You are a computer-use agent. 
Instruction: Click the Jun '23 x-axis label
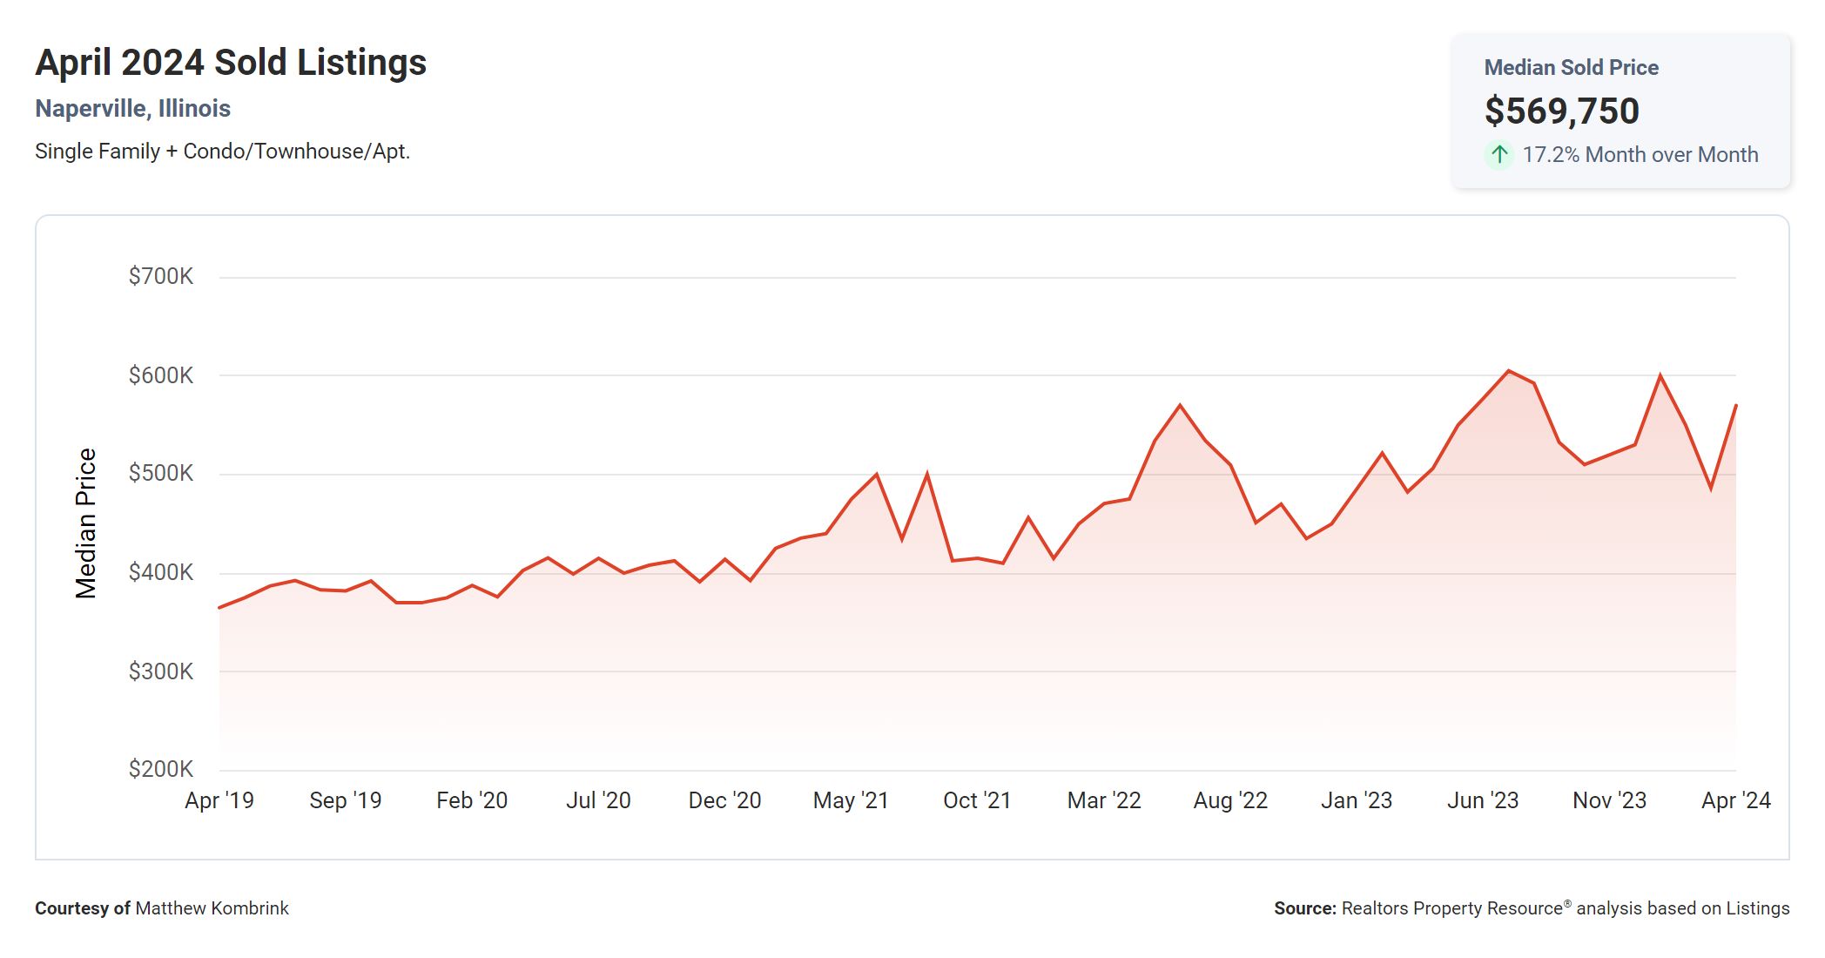point(1482,800)
